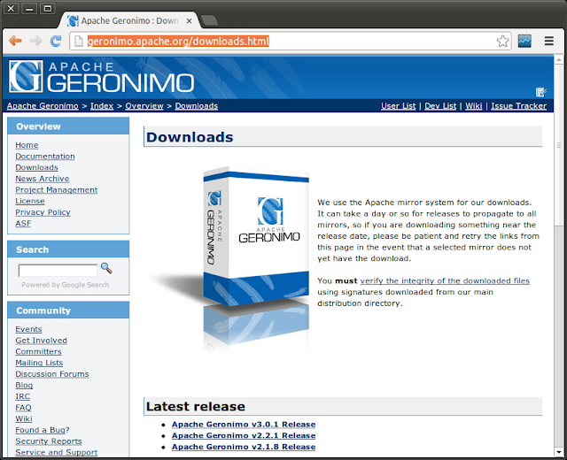Open the Dev List link
The height and width of the screenshot is (460, 567).
click(x=440, y=106)
